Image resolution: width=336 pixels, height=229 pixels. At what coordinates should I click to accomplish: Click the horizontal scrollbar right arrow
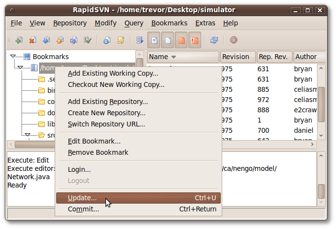tap(312, 145)
